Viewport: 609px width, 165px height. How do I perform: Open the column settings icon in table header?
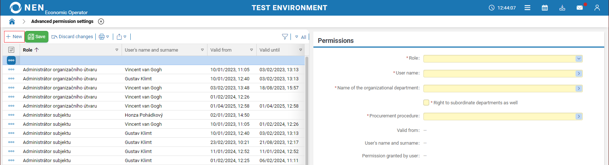tap(11, 50)
